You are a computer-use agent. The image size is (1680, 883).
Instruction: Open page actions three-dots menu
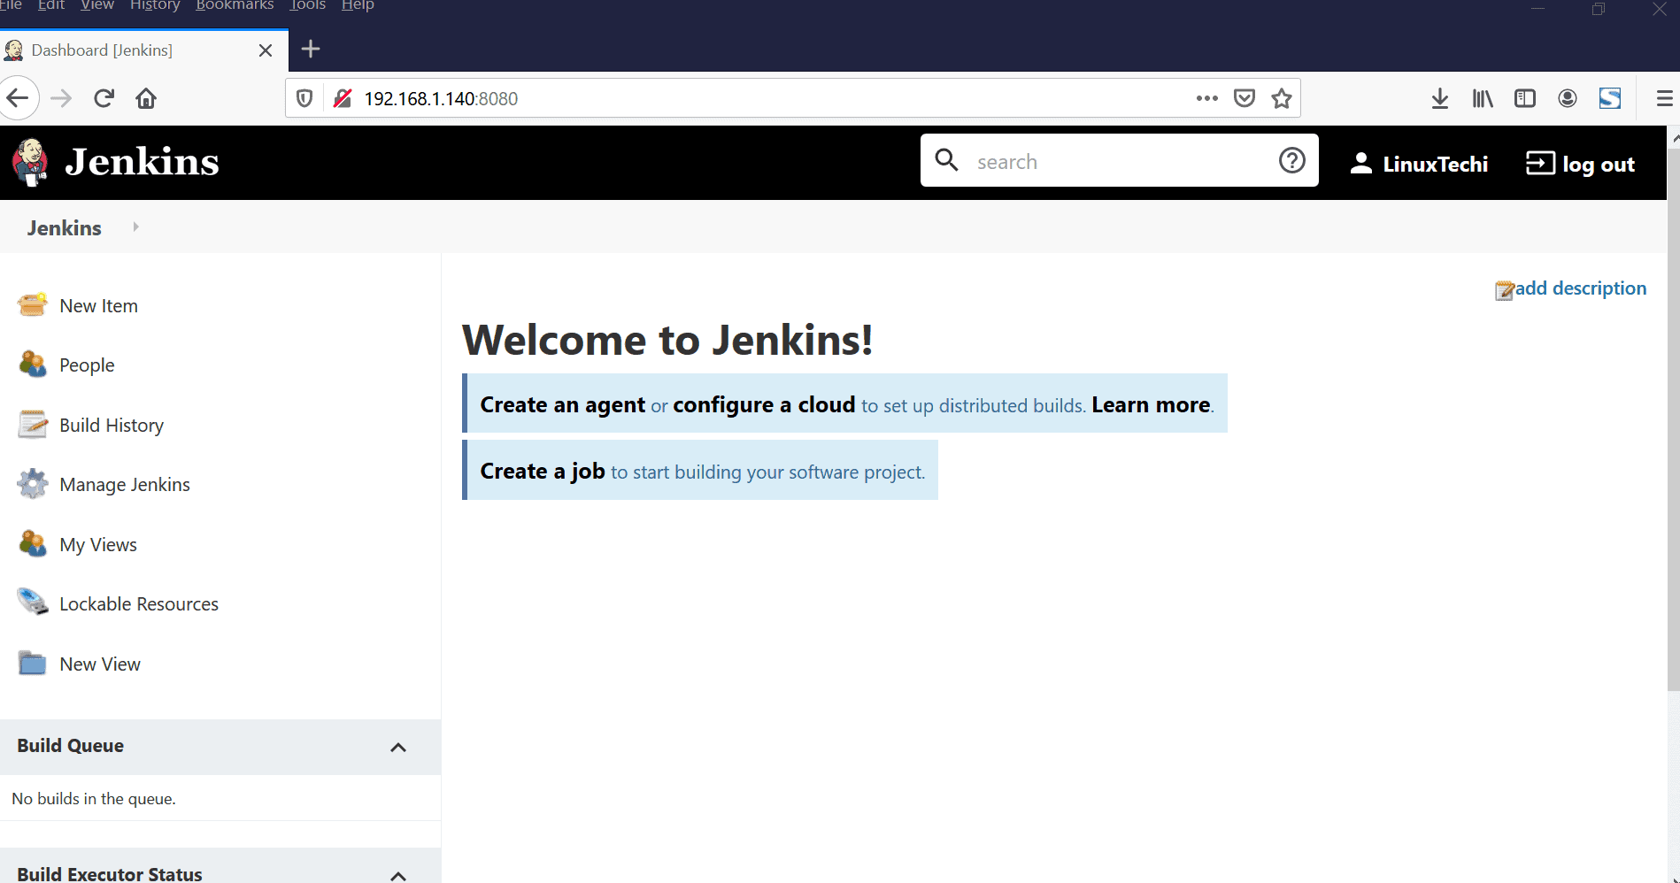pos(1206,98)
